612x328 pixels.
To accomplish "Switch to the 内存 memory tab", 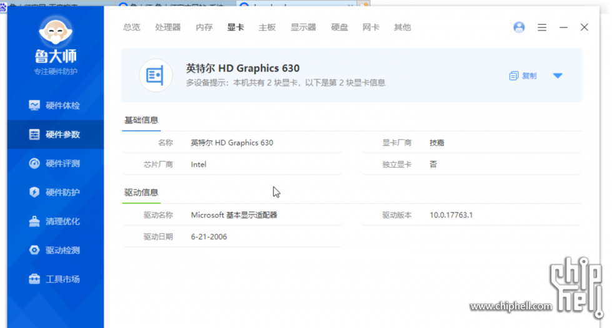I will tap(204, 27).
